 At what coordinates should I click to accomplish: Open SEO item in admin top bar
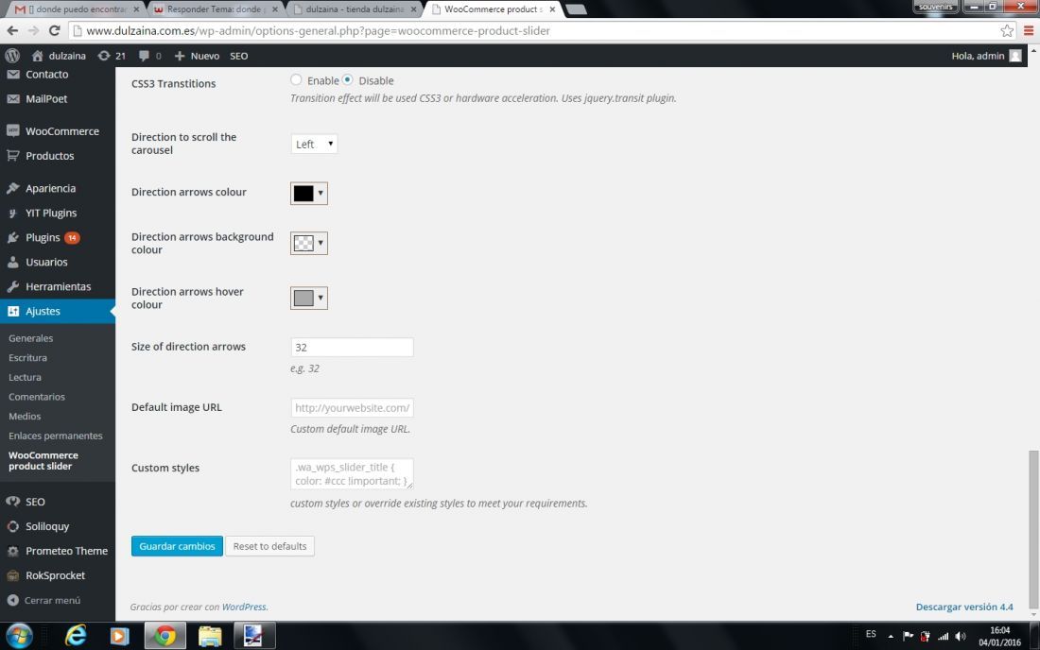tap(239, 56)
